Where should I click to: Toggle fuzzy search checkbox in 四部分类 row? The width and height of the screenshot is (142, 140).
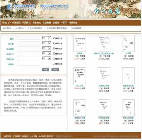(x=54, y=58)
